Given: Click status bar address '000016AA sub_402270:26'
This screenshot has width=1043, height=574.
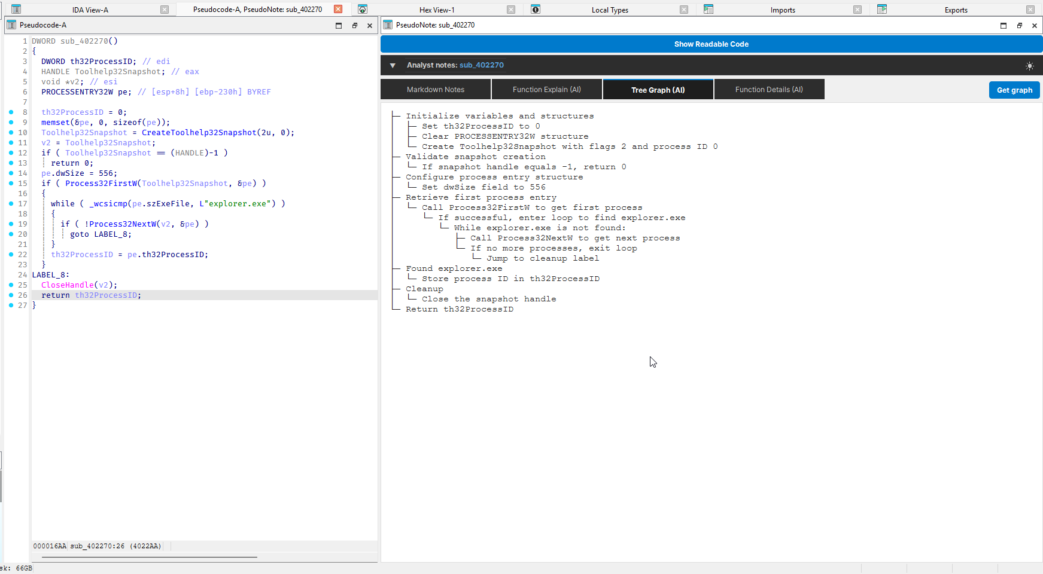Looking at the screenshot, I should tap(97, 546).
